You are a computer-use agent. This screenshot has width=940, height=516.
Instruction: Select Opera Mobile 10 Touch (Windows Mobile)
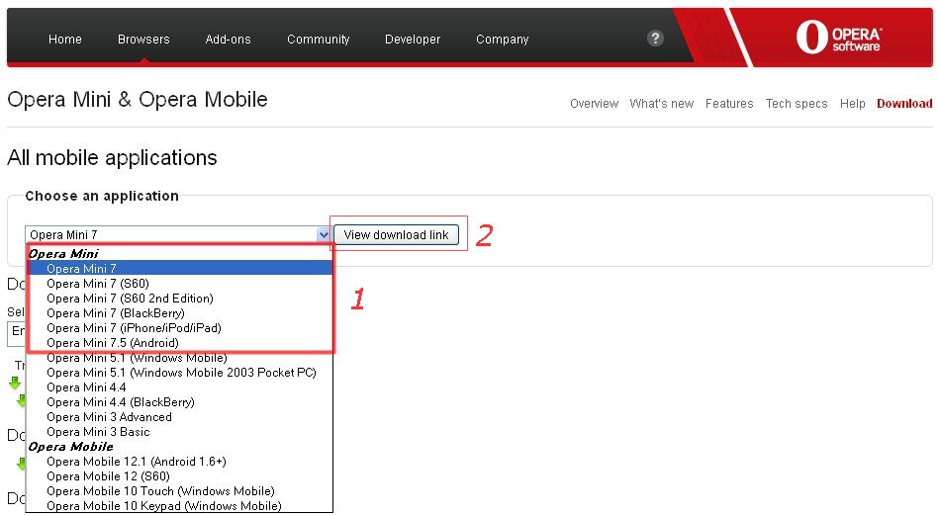180,491
